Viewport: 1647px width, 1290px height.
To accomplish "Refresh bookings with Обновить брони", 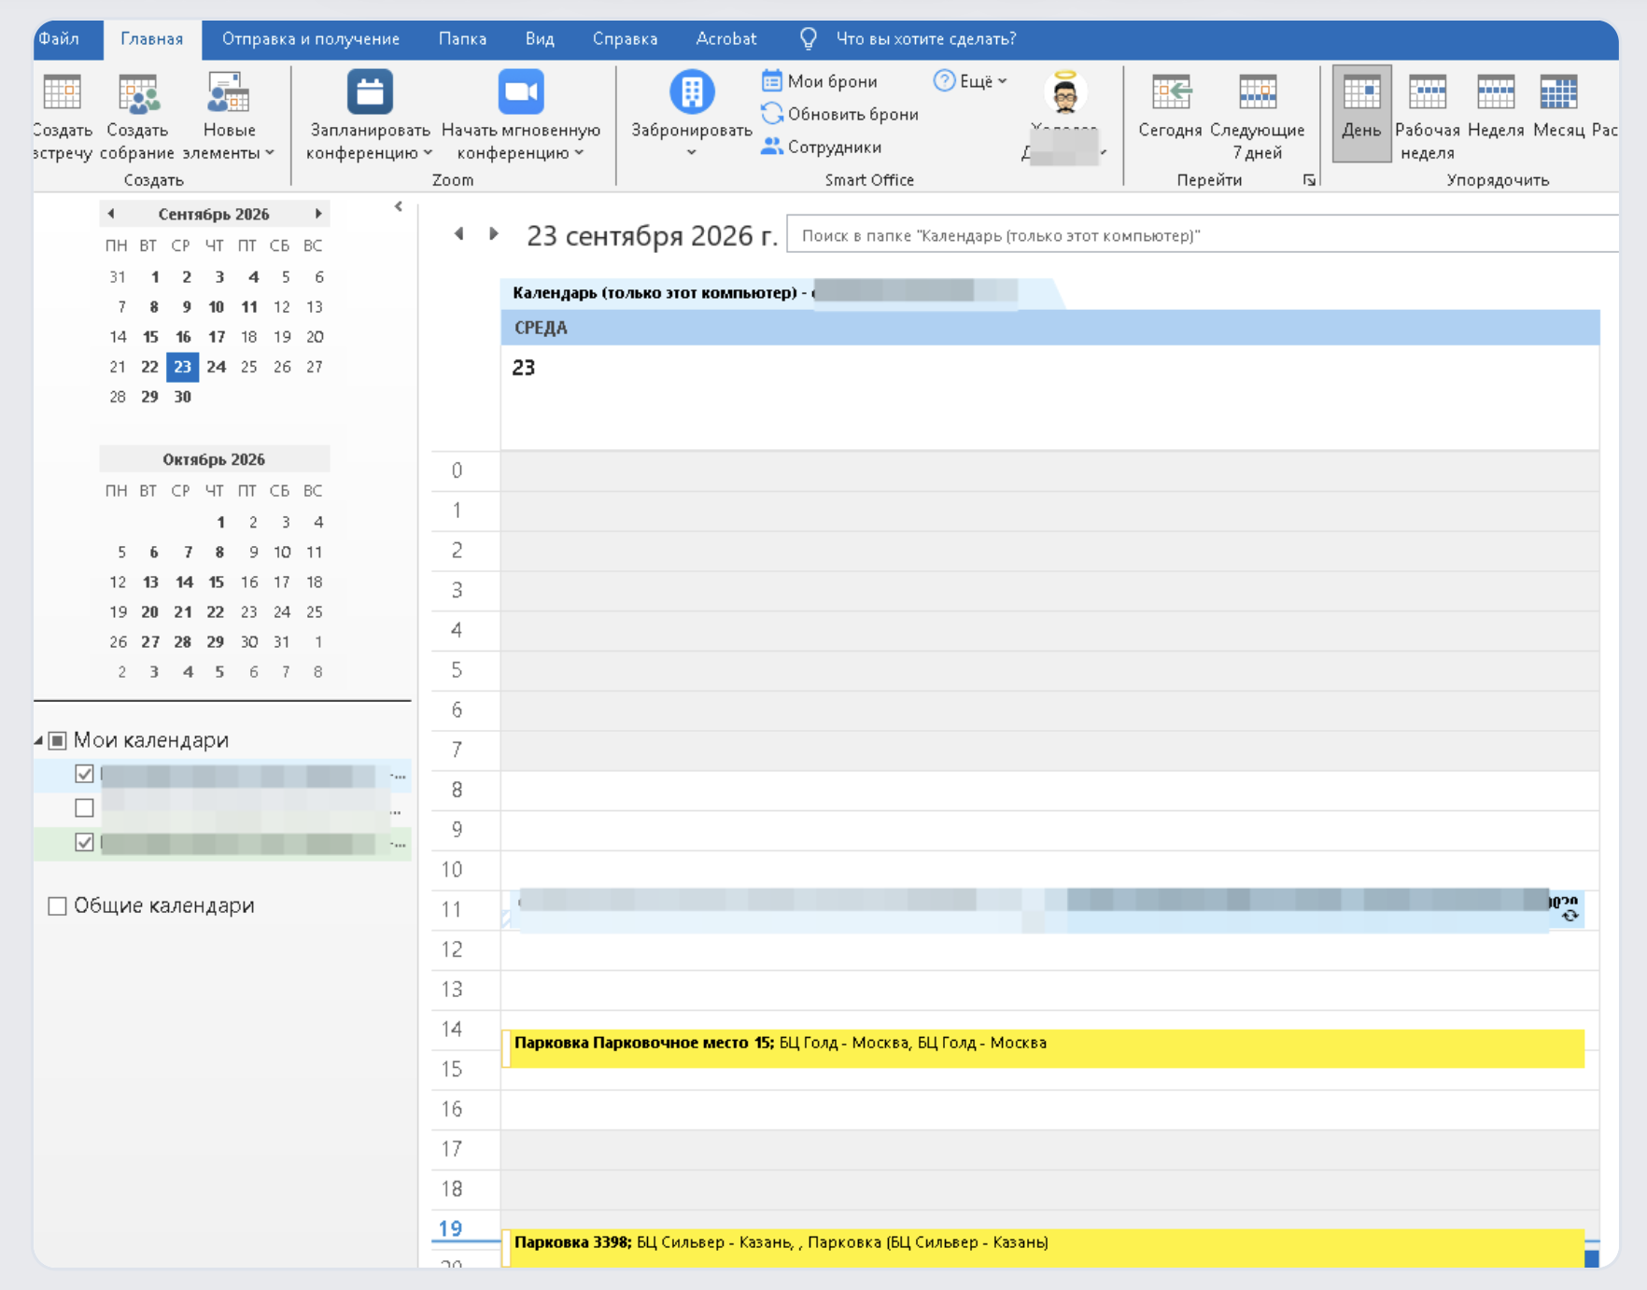I will [839, 114].
